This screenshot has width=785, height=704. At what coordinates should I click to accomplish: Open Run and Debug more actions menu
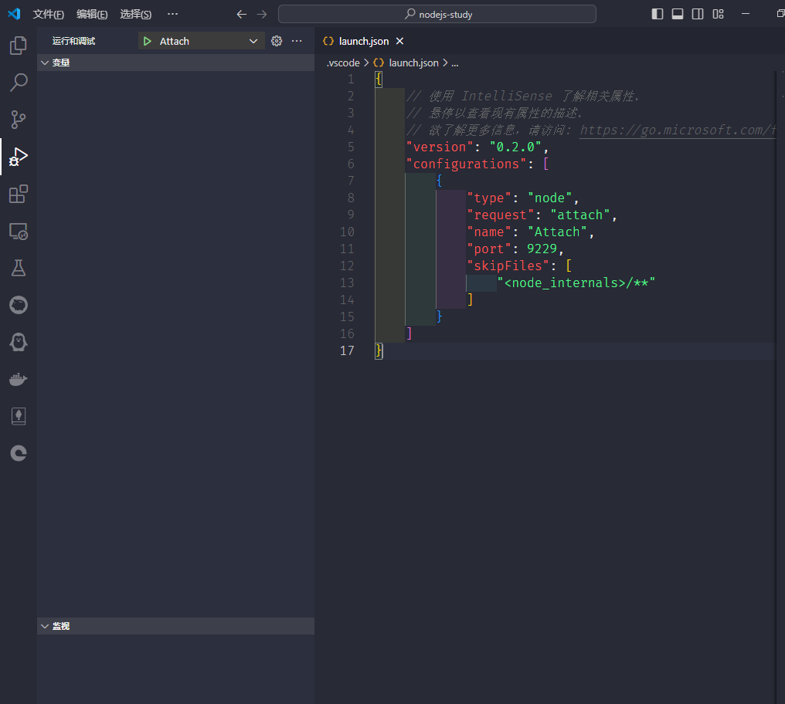[x=297, y=41]
